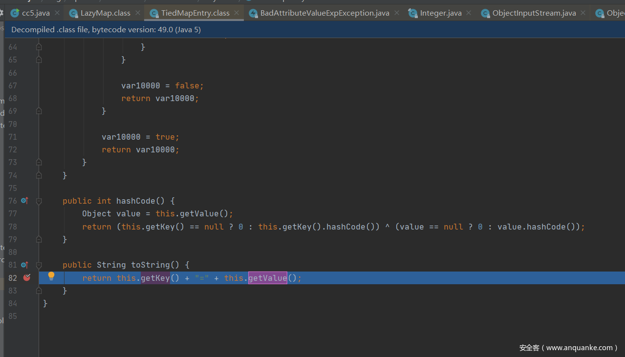Click override gutter icon beside hashCode method
625x357 pixels.
coord(24,201)
